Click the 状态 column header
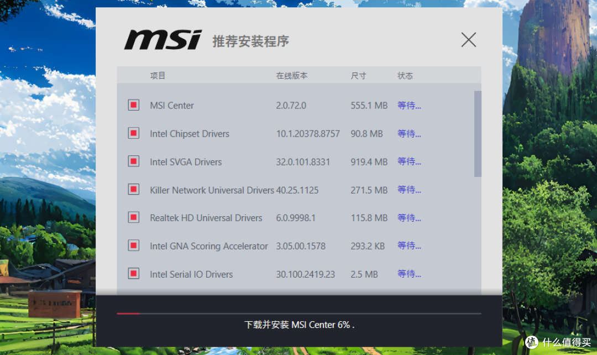This screenshot has width=597, height=355. (405, 75)
